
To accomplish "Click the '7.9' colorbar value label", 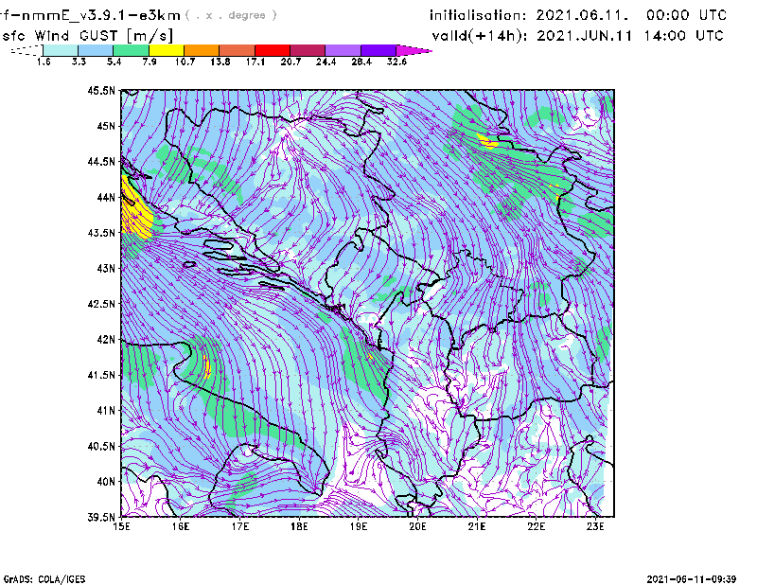I will tap(150, 62).
